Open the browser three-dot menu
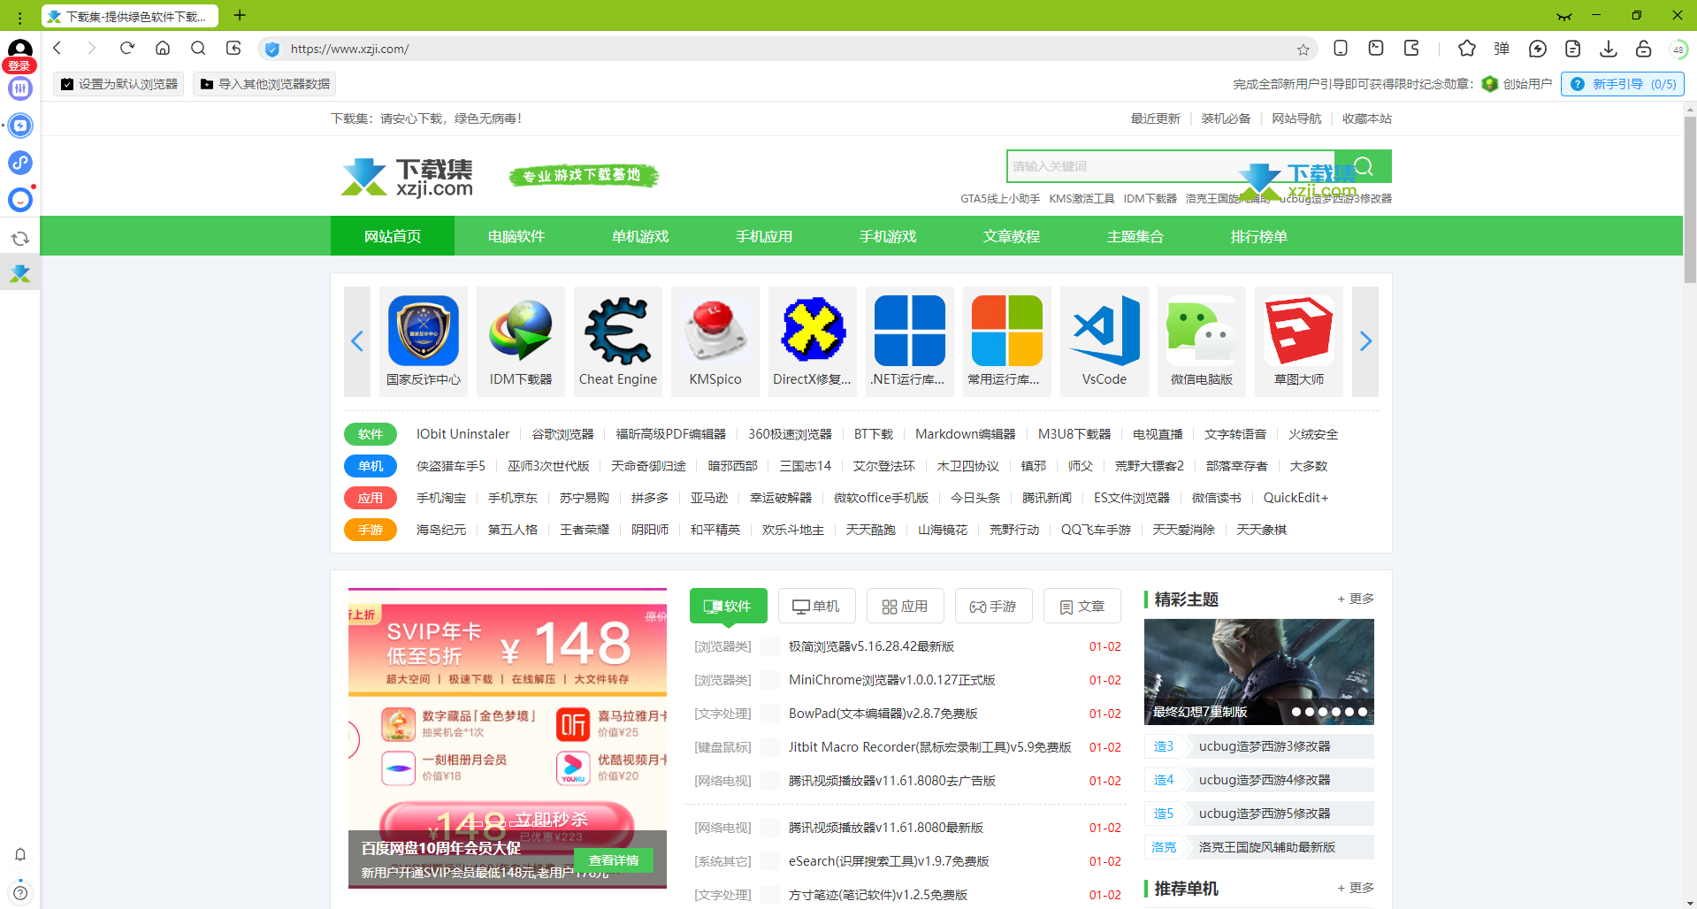 point(19,17)
